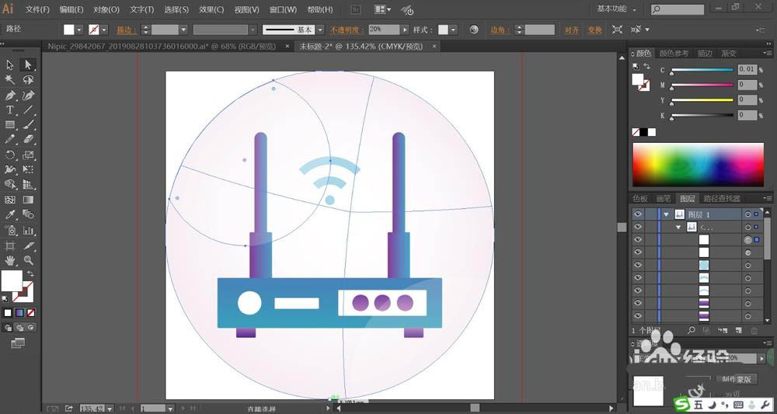Viewport: 777px width, 414px height.
Task: Select the Eyedropper tool
Action: (x=10, y=215)
